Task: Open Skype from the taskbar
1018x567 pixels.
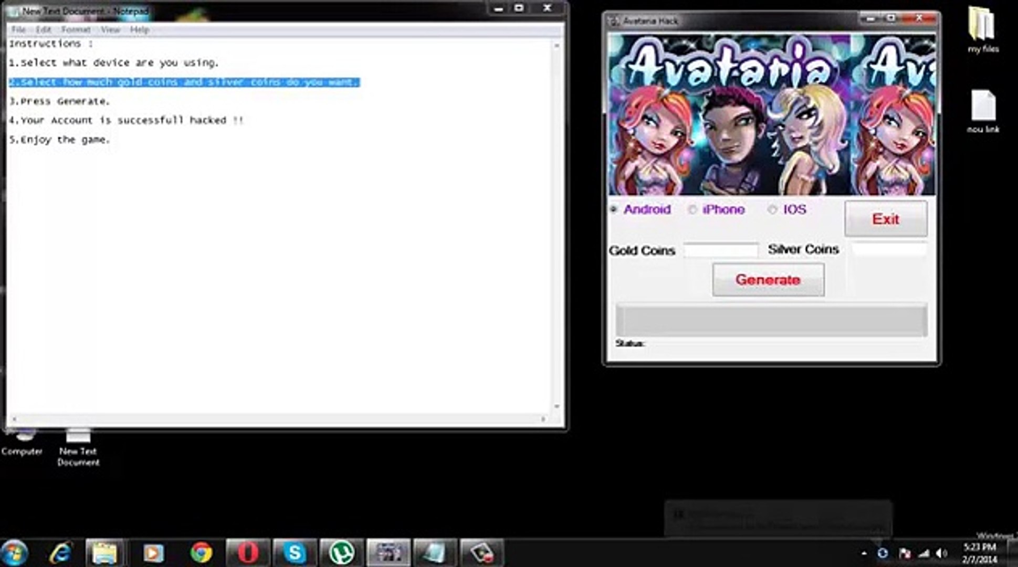Action: click(x=295, y=552)
